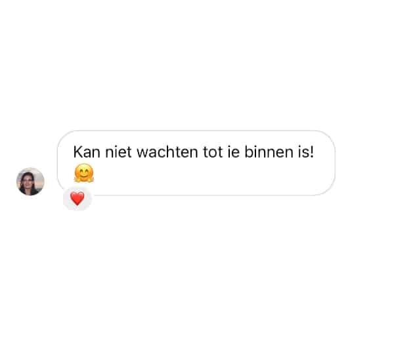The height and width of the screenshot is (340, 394).
Task: Click empty area inside the message bubble
Action: coord(213,176)
